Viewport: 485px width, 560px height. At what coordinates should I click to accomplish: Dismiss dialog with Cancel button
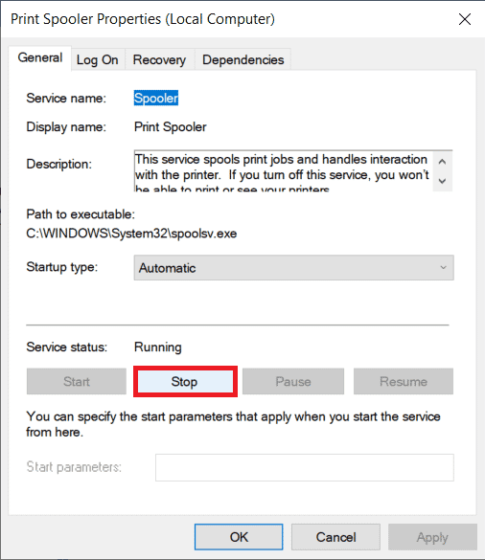tap(335, 537)
